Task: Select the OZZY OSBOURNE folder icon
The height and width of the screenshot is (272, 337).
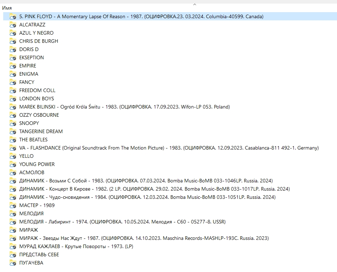Action: pos(13,115)
